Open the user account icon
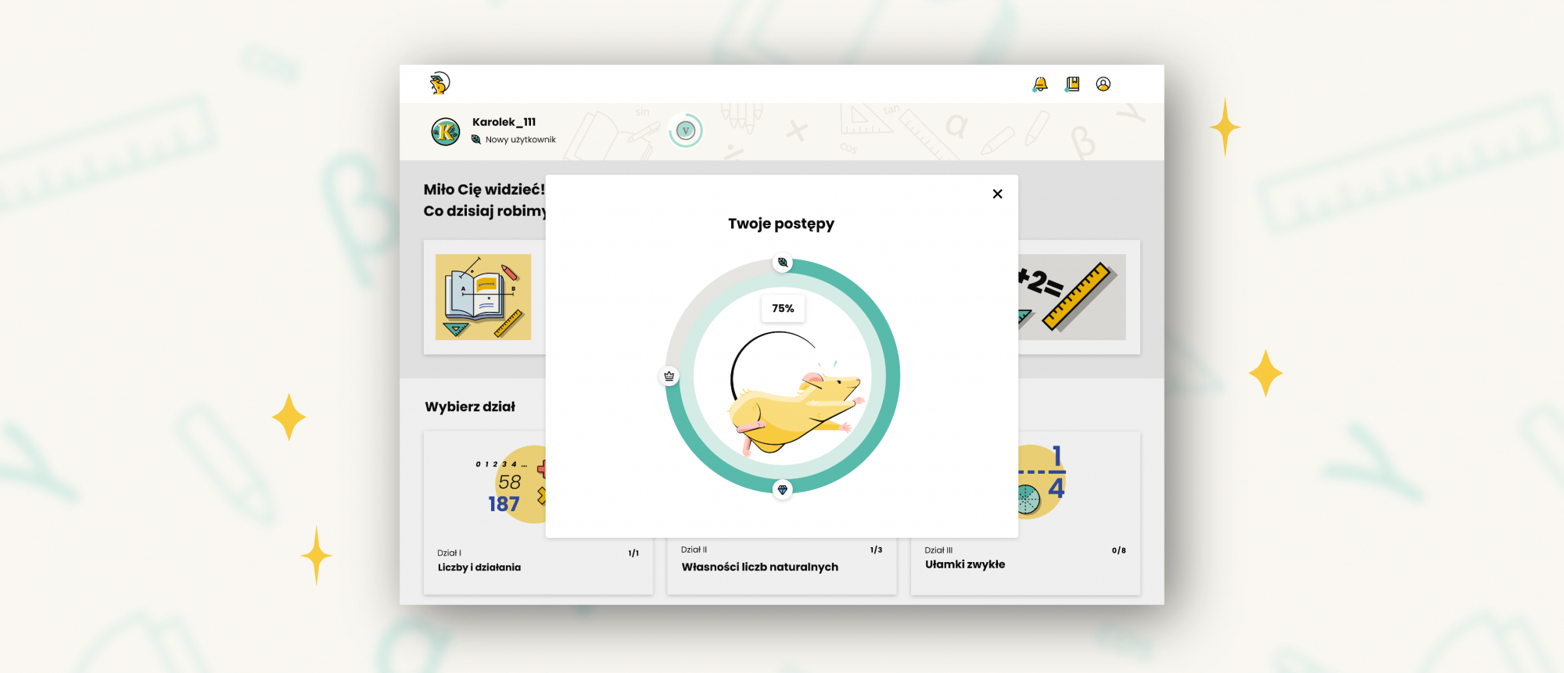Screen dimensions: 1564x673 click(x=1103, y=84)
